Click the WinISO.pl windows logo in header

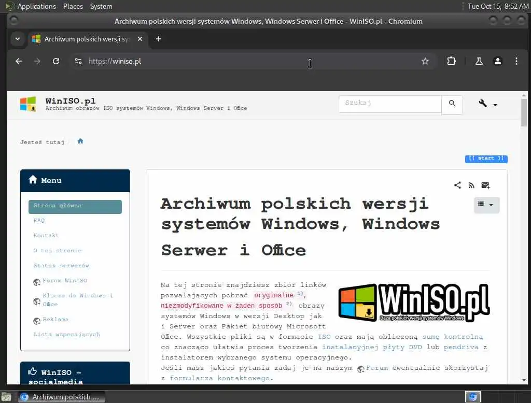[28, 104]
